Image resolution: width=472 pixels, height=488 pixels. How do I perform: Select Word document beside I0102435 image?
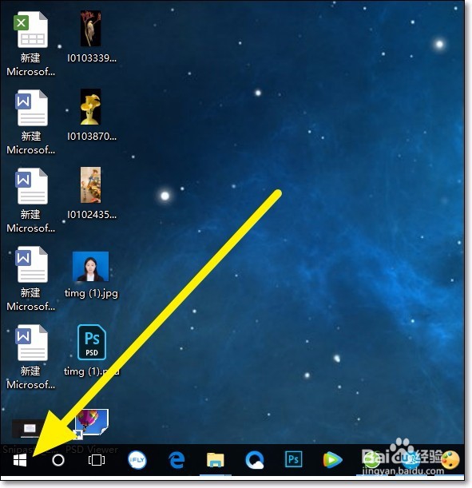(31, 186)
